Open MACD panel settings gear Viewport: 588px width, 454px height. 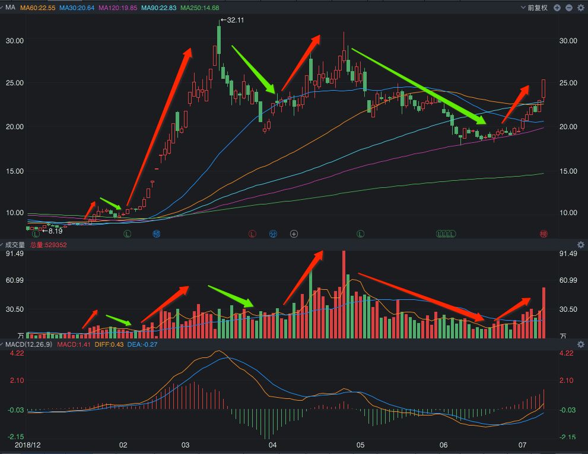coord(580,344)
